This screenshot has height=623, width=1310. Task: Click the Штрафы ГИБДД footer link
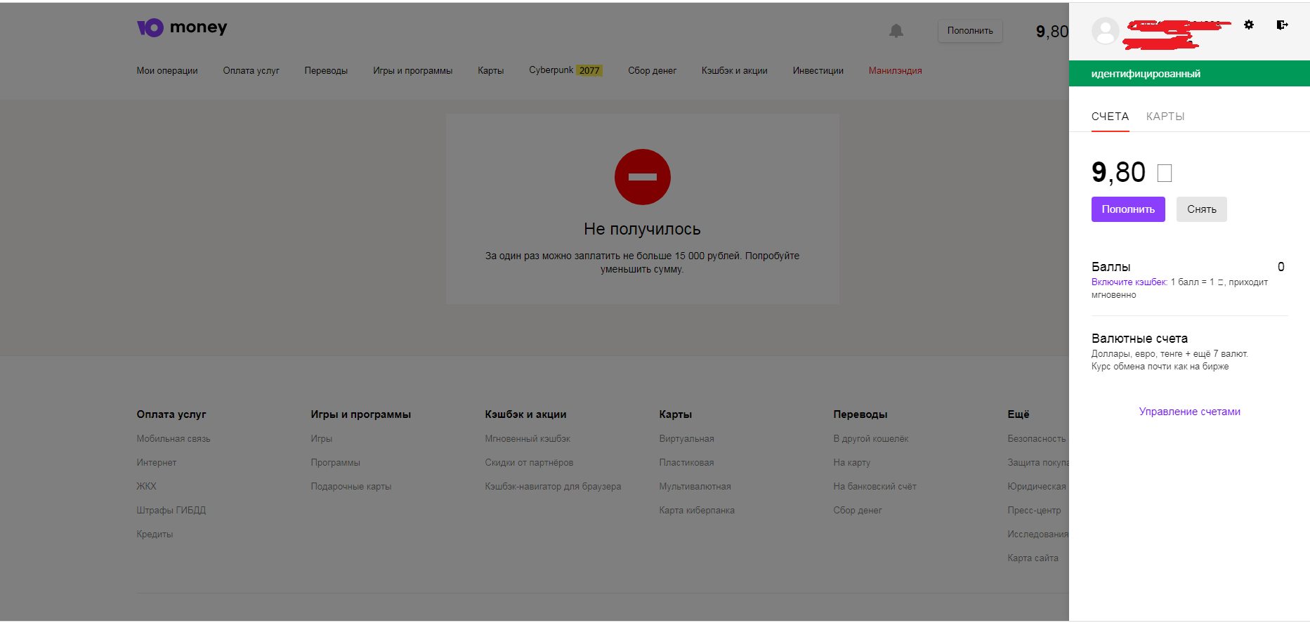(x=171, y=511)
